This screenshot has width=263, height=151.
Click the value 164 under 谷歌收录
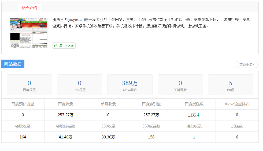click(x=23, y=137)
